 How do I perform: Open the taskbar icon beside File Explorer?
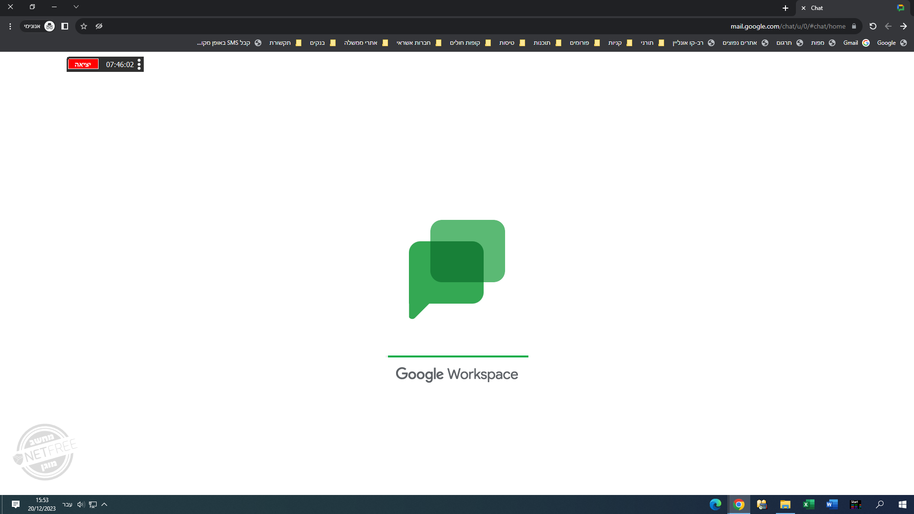(x=762, y=504)
